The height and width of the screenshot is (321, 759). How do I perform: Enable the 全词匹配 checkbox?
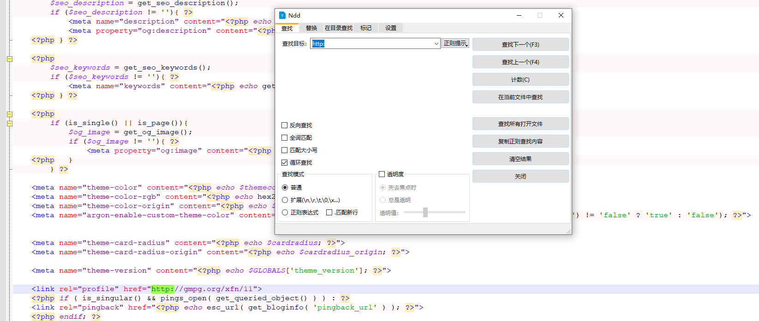[x=285, y=138]
